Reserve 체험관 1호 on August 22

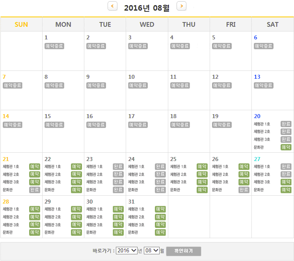76,167
